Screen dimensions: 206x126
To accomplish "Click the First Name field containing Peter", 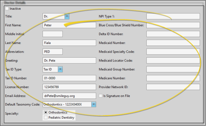I will click(69, 25).
